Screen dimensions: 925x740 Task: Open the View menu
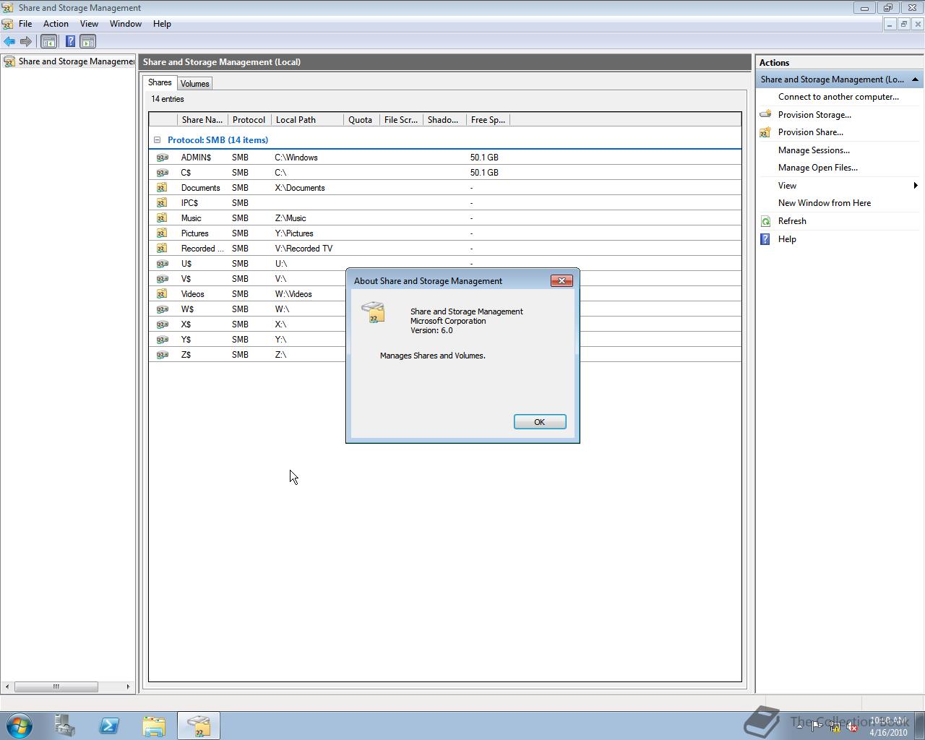(89, 24)
